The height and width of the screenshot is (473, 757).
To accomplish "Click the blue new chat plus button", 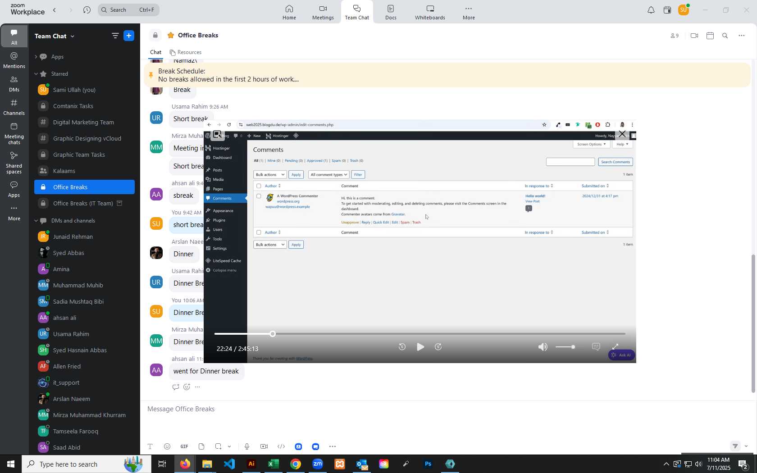I will [129, 36].
